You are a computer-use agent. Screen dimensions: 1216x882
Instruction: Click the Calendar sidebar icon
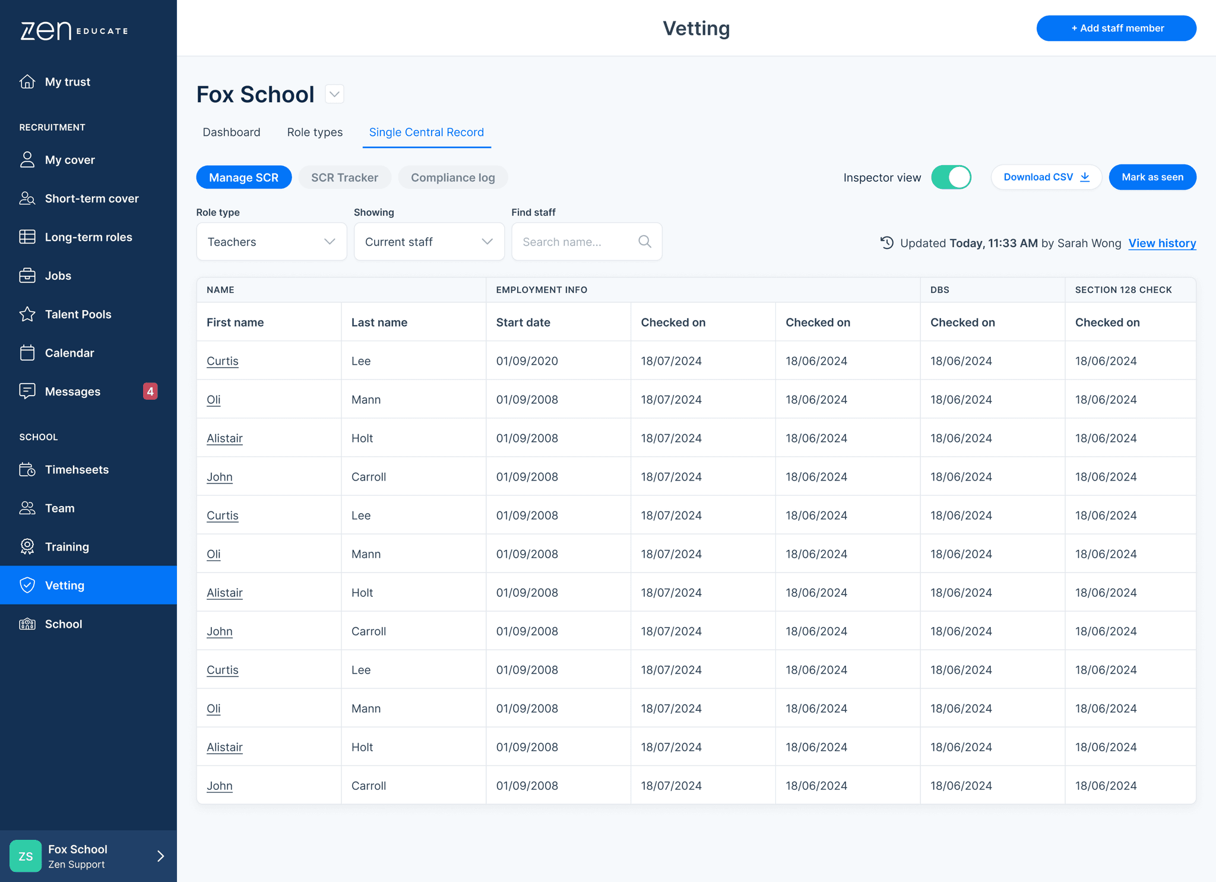[27, 353]
